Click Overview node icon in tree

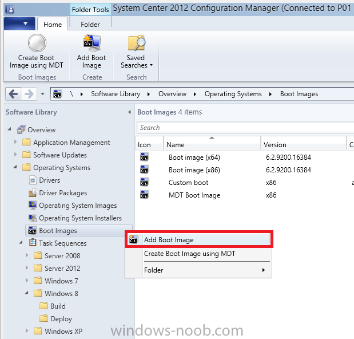click(x=21, y=129)
